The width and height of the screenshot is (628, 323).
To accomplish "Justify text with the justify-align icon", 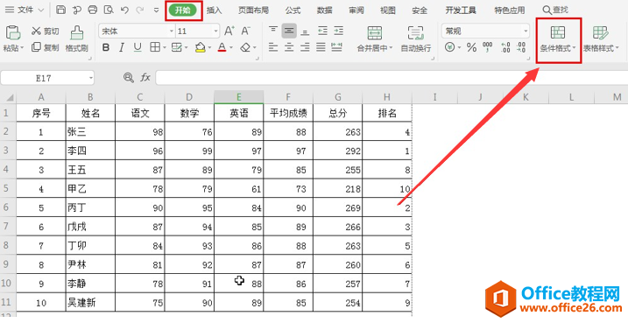I will click(x=321, y=47).
